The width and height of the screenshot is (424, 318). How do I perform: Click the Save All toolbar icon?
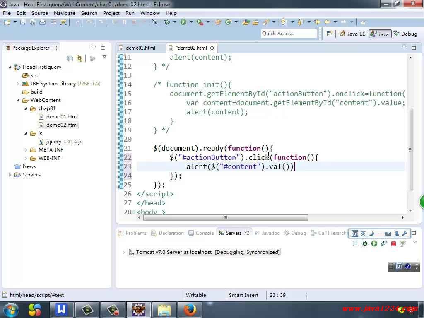[x=33, y=22]
